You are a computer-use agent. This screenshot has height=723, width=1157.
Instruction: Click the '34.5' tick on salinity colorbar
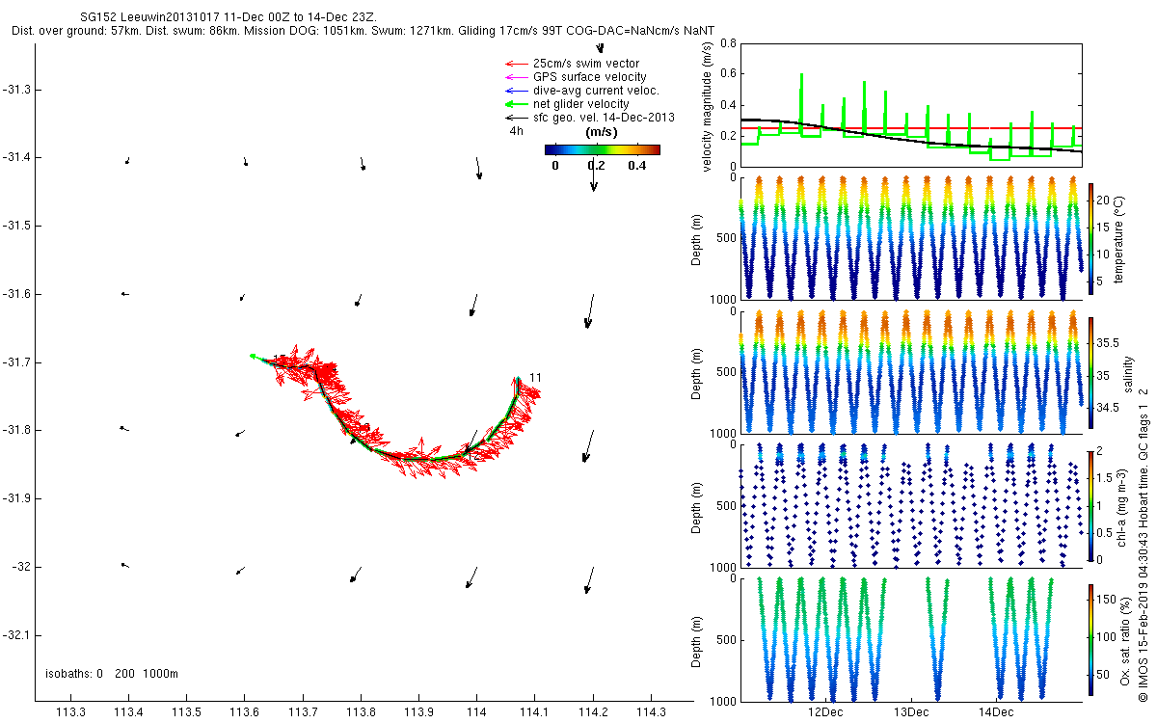click(x=1109, y=408)
